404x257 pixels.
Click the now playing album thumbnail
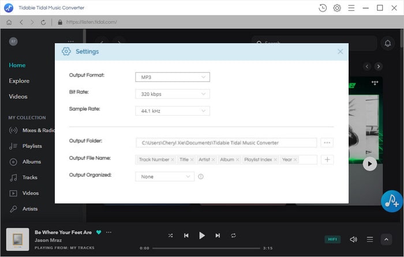pos(17,240)
